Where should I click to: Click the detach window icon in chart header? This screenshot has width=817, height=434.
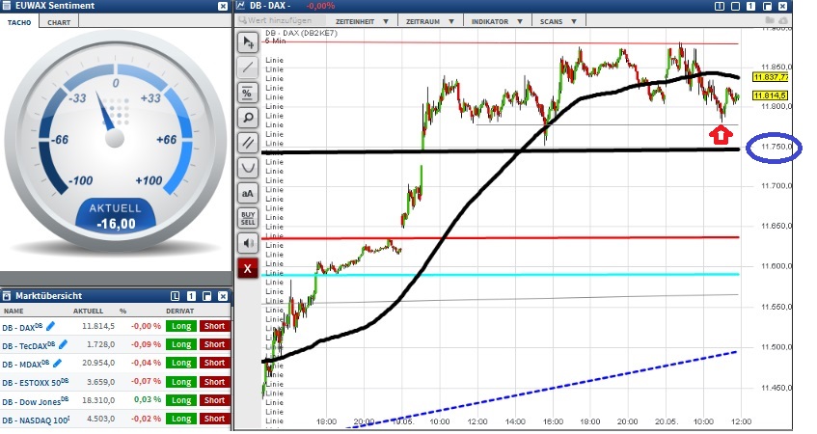point(767,6)
